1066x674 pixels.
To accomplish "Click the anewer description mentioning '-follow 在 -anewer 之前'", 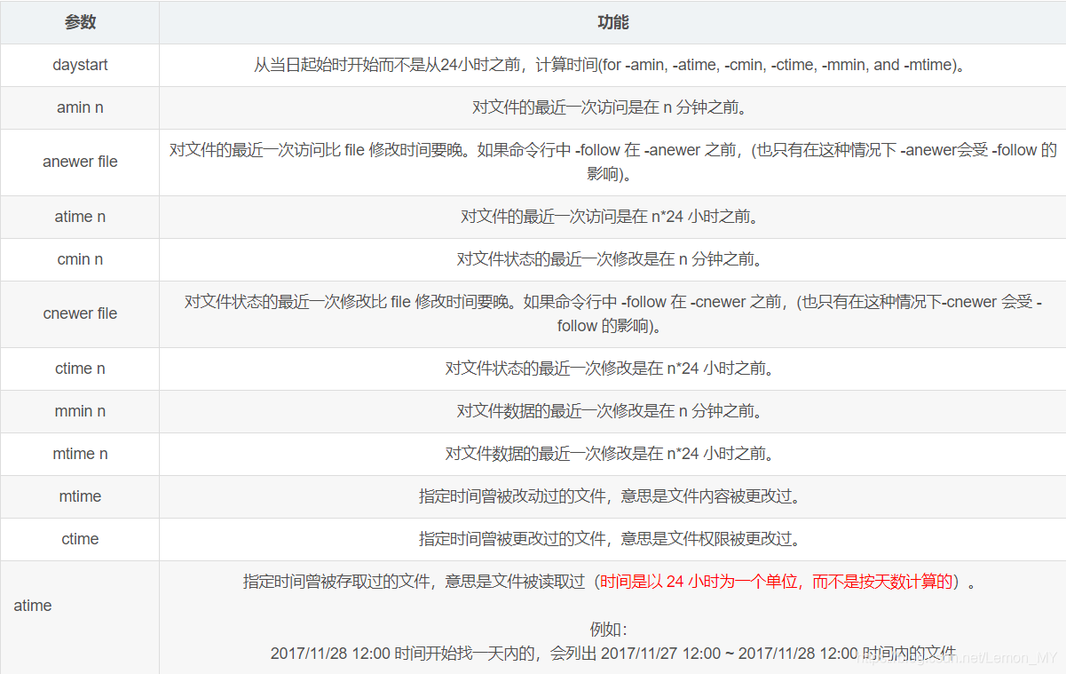I will click(x=612, y=162).
